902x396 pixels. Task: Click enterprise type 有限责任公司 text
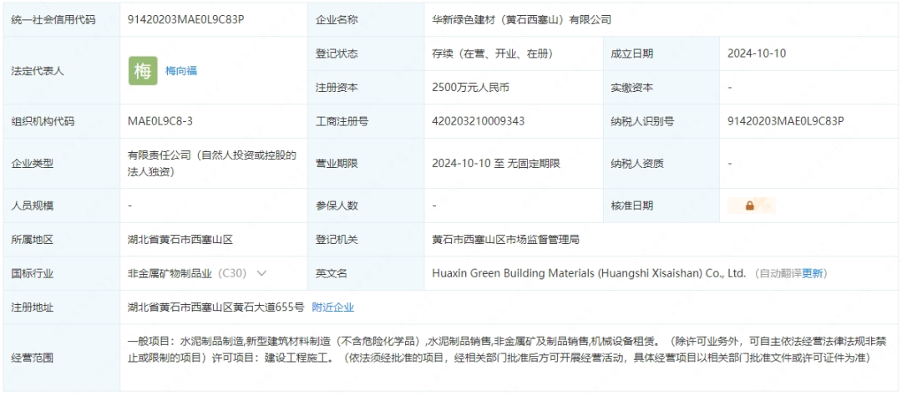tap(212, 164)
